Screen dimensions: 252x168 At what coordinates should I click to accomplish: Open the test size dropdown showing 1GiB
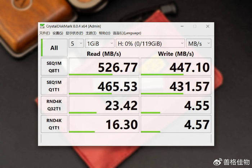click(x=100, y=44)
